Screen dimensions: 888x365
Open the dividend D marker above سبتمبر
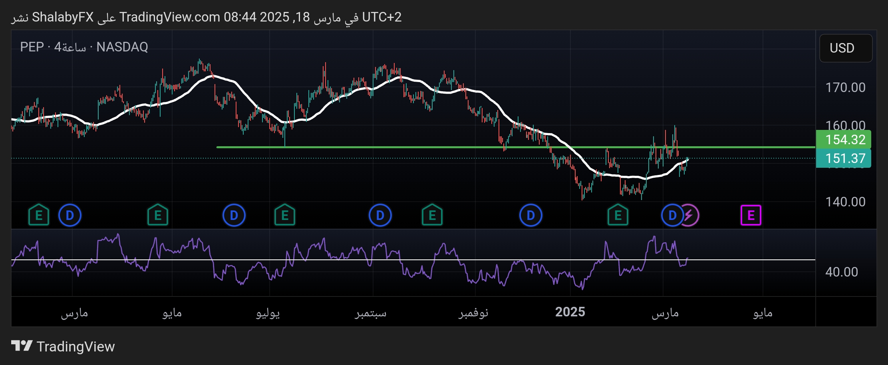tap(380, 216)
